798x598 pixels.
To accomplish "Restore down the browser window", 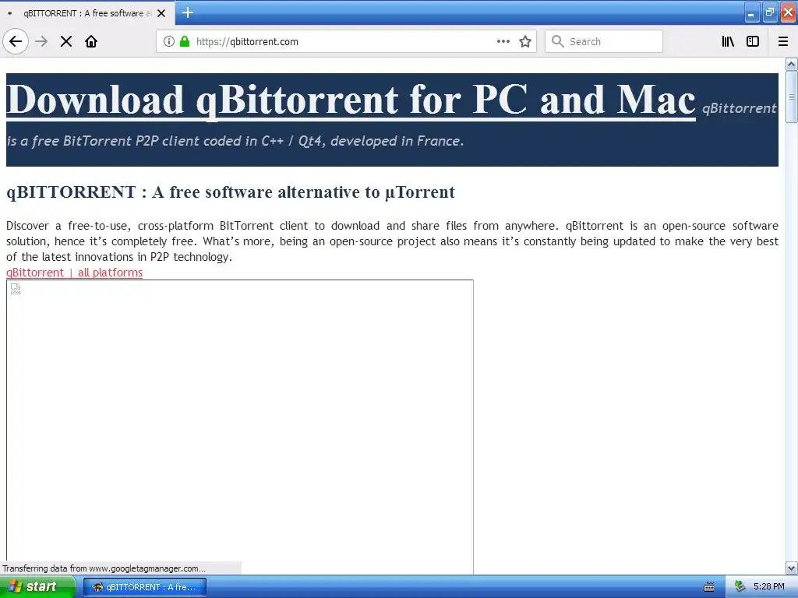I will [x=770, y=12].
